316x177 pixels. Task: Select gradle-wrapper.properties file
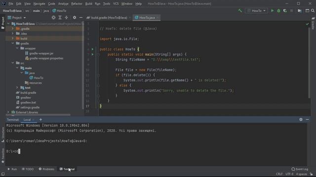click(x=46, y=58)
